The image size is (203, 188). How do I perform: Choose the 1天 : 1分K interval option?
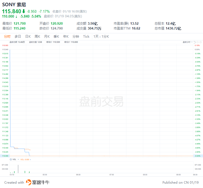(101, 37)
